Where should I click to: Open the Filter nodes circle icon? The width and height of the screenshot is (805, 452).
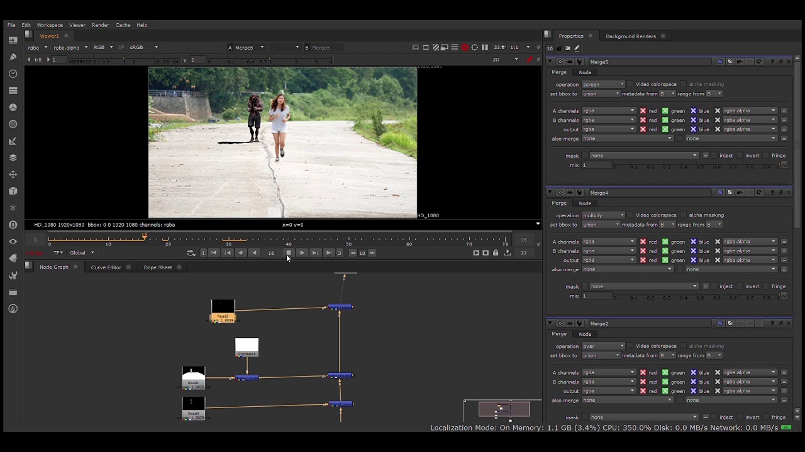(13, 124)
